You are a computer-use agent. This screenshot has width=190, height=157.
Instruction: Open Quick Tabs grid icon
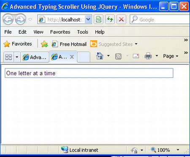click(x=8, y=57)
